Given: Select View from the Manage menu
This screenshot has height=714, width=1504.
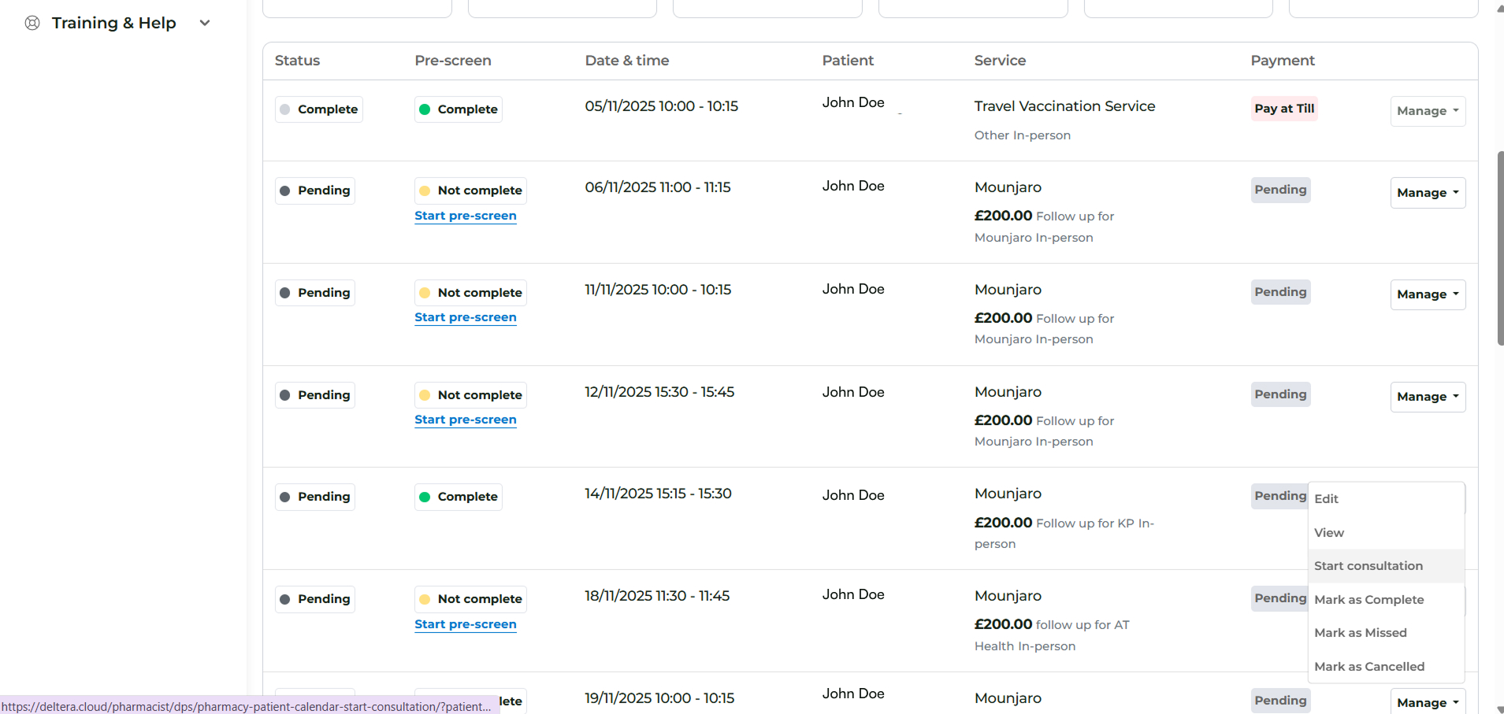Looking at the screenshot, I should pos(1328,533).
